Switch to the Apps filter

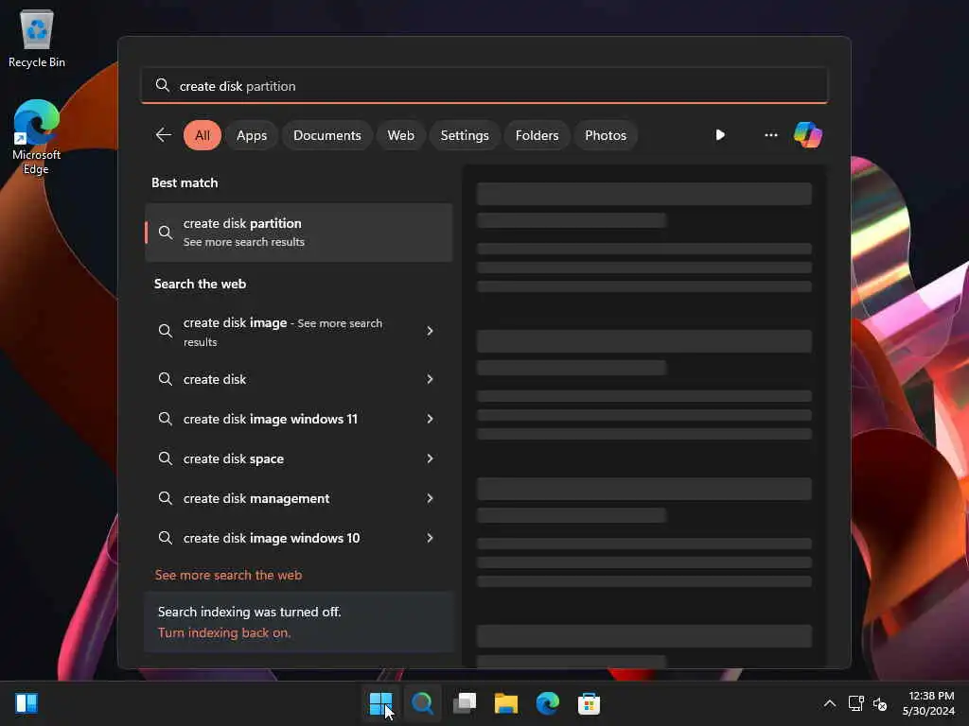pos(252,135)
